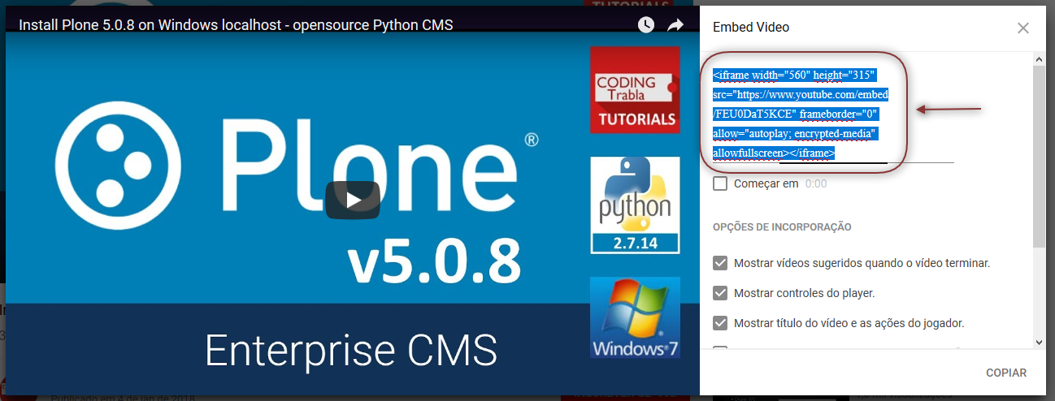The height and width of the screenshot is (401, 1055).
Task: Click the v5.0.8 version text in video
Action: click(434, 262)
